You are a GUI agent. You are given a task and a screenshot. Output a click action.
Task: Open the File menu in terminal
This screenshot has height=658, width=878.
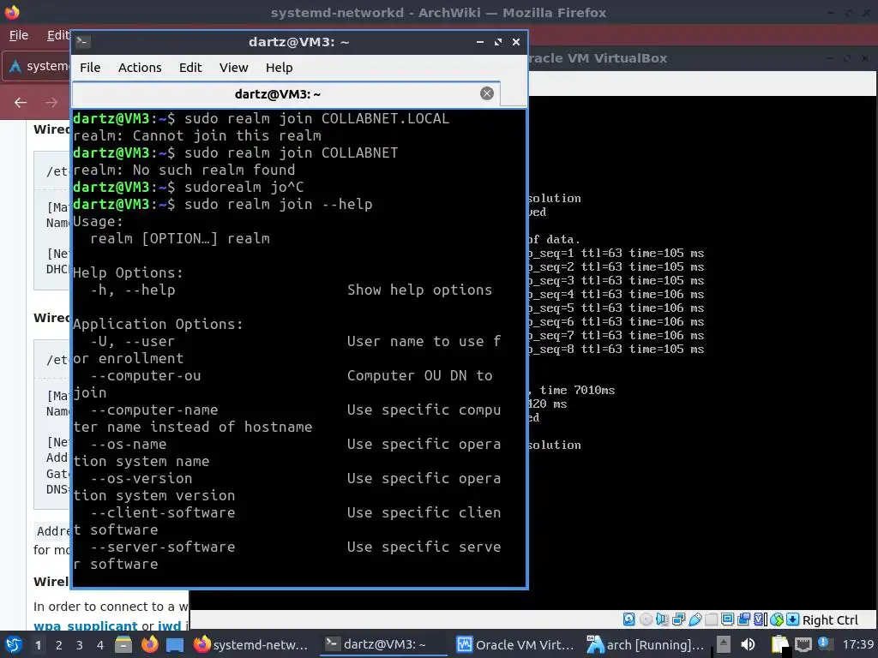point(90,68)
